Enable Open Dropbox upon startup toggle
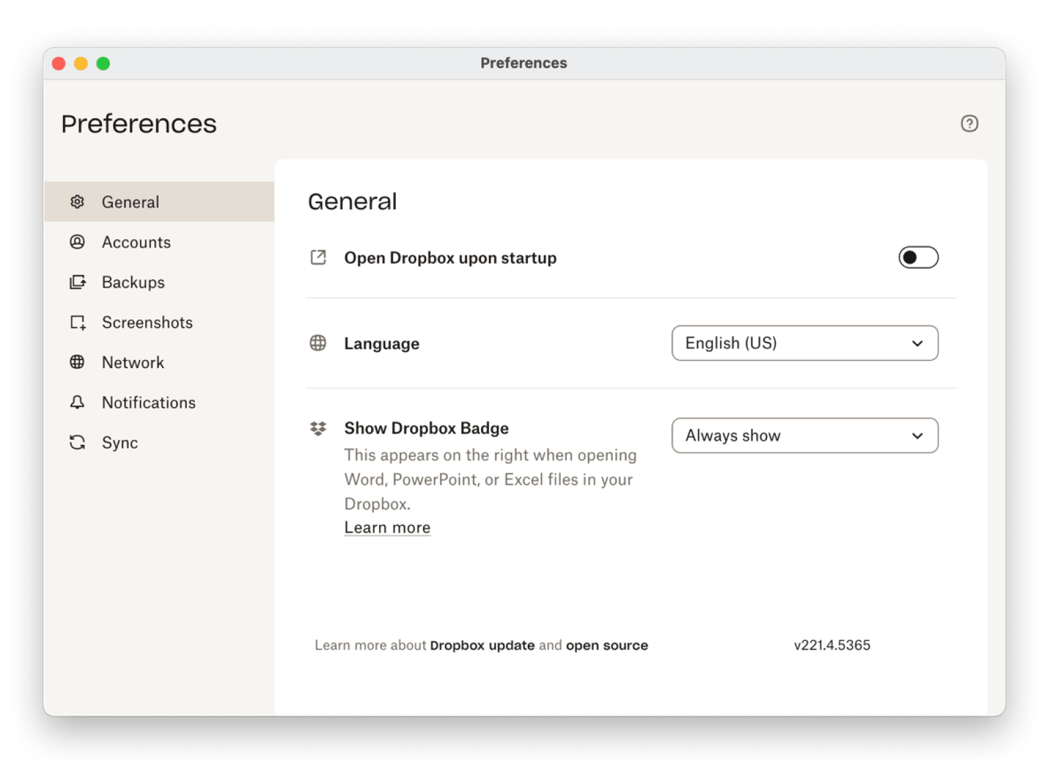Image resolution: width=1045 pixels, height=779 pixels. coord(918,257)
